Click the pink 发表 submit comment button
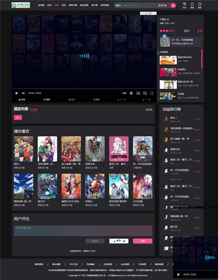 click(143, 241)
